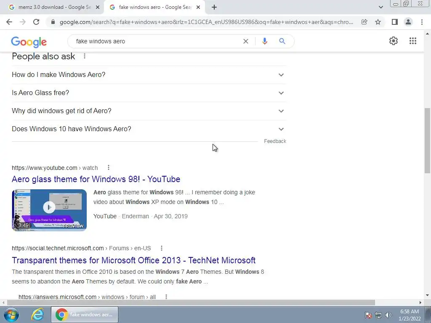
Task: Open the network tray icon
Action: tap(378, 315)
